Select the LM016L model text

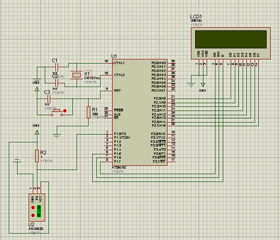click(x=196, y=21)
